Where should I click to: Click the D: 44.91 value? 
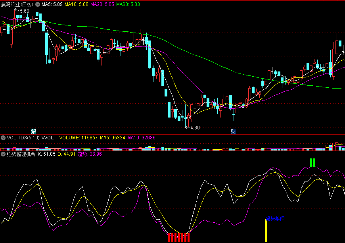click(67, 154)
